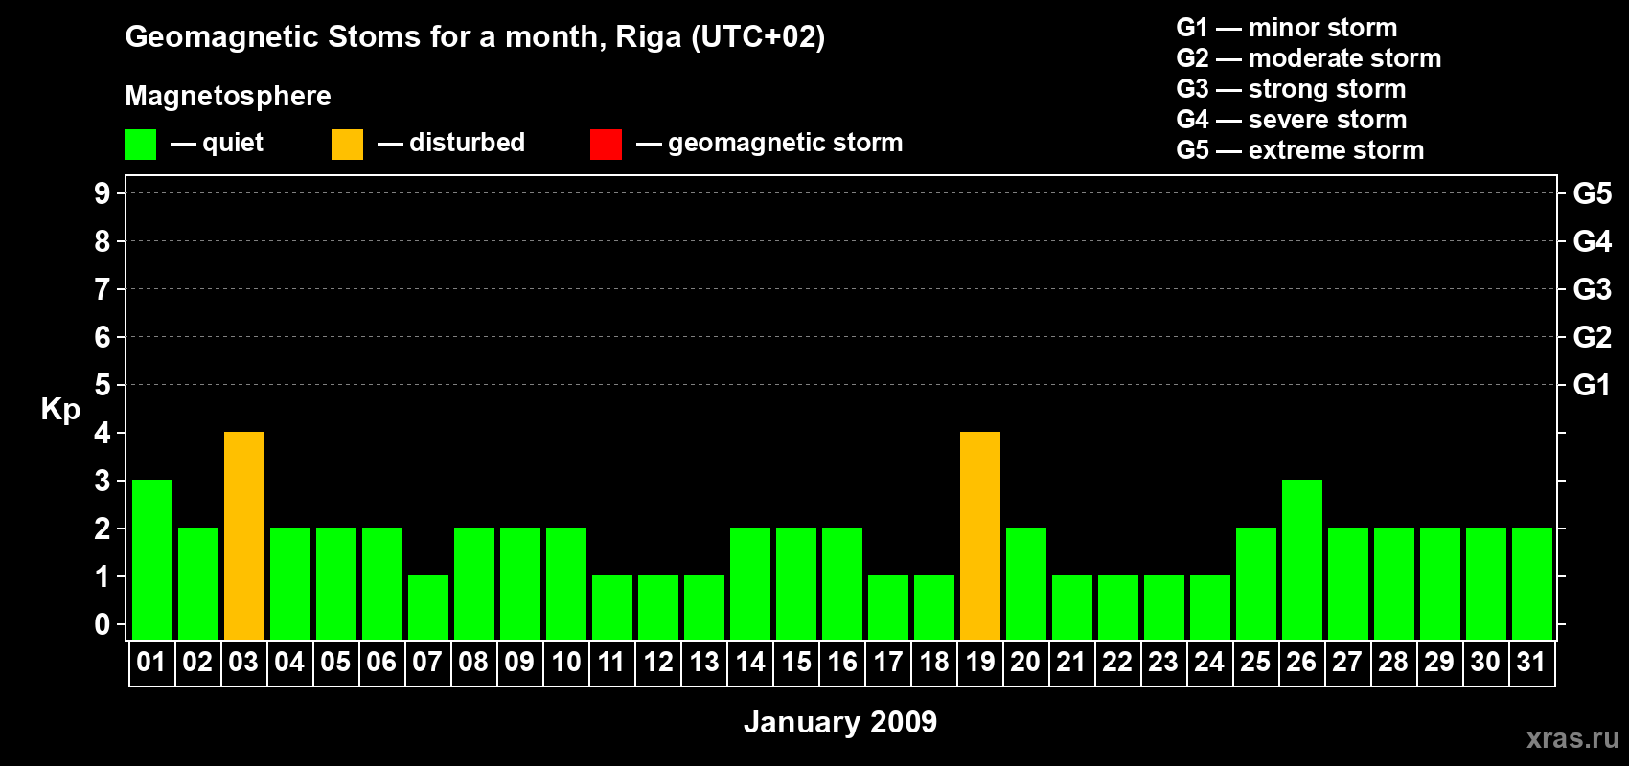Click the 'G3 — strong storm' legend text
This screenshot has height=766, width=1629.
point(1291,89)
